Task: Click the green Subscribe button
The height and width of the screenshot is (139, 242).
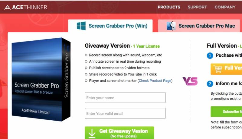Action: click(x=226, y=112)
